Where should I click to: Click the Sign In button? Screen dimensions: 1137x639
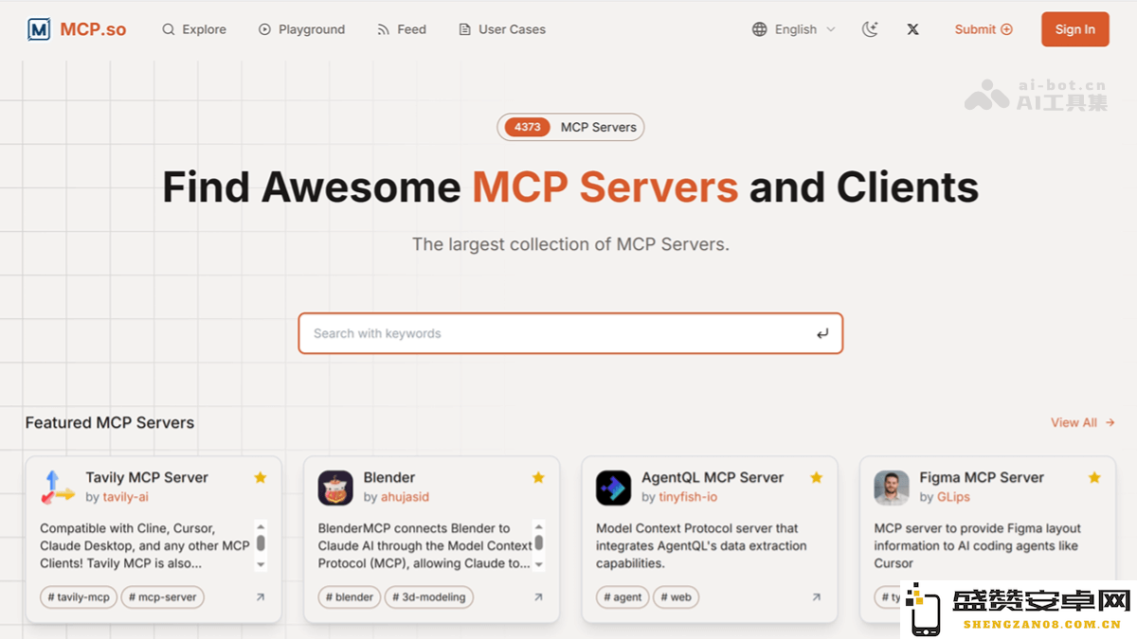pyautogui.click(x=1075, y=29)
